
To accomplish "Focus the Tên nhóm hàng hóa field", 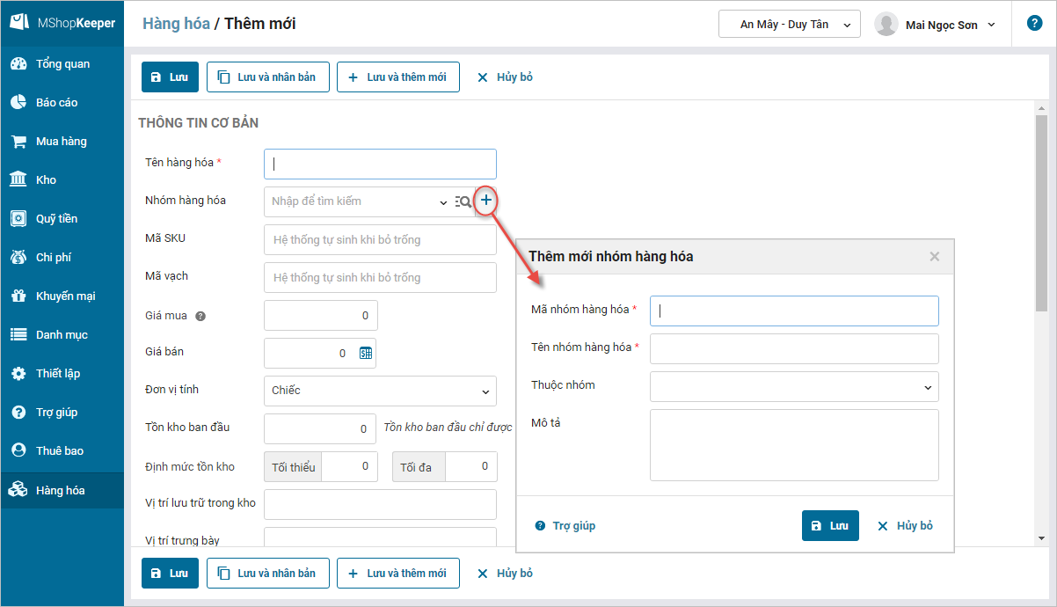I will coord(793,348).
